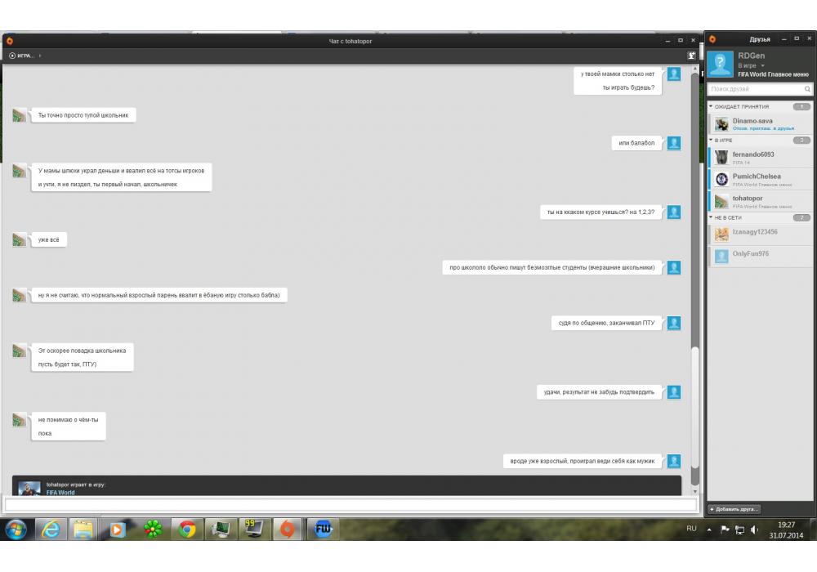
Task: Open Origin app on taskbar
Action: pyautogui.click(x=287, y=530)
